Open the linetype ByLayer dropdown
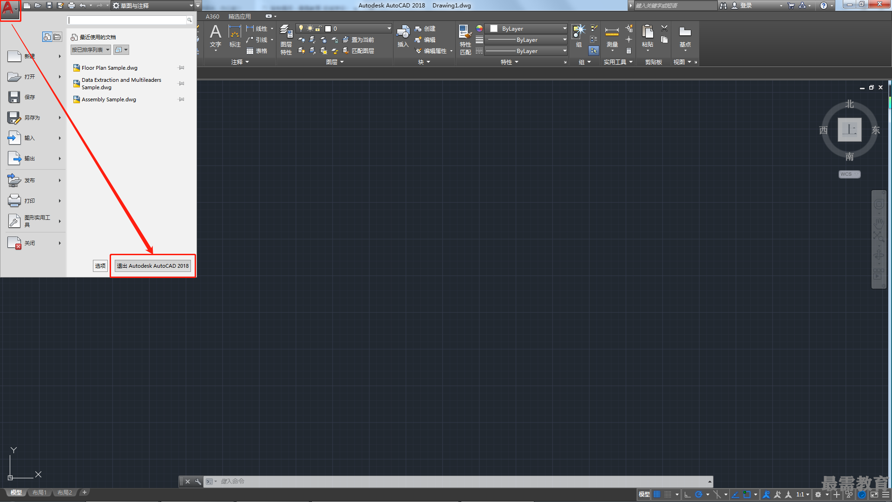Viewport: 892px width, 502px height. pos(526,51)
